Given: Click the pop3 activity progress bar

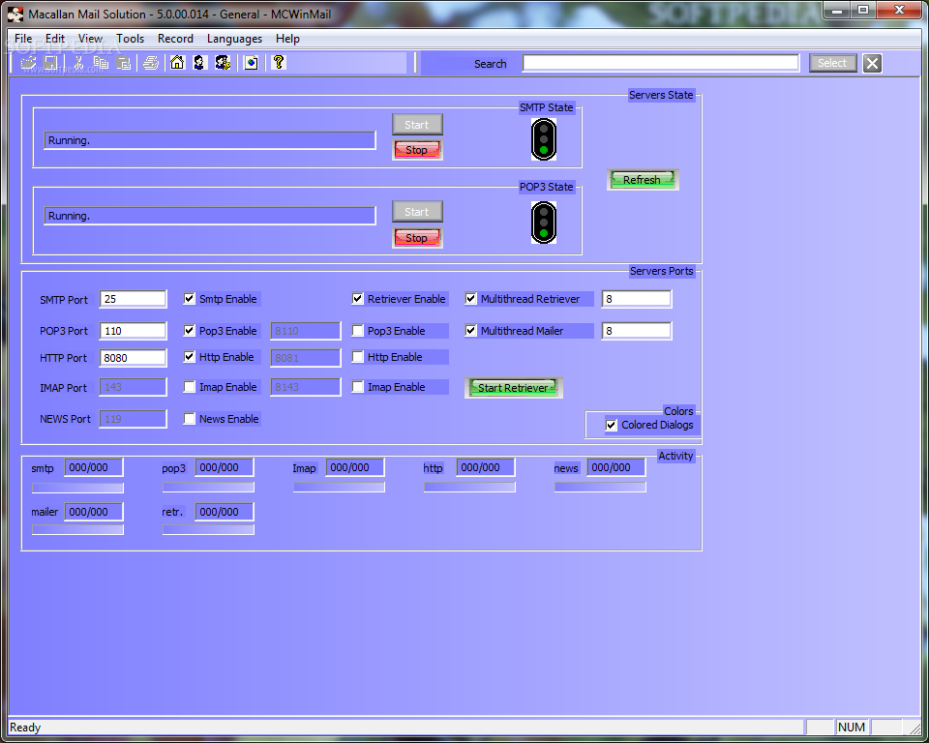Looking at the screenshot, I should (209, 487).
